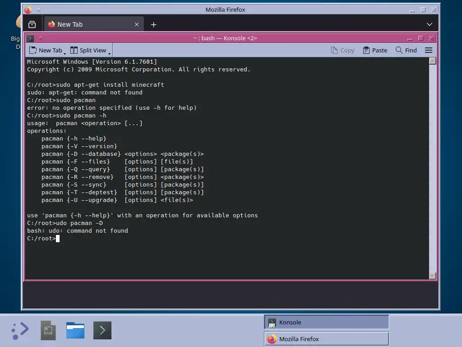Open the Plasma application launcher
Viewport: 462px width, 347px height.
[20, 330]
